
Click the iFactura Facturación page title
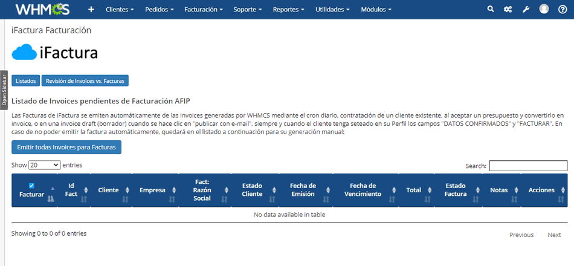click(51, 30)
